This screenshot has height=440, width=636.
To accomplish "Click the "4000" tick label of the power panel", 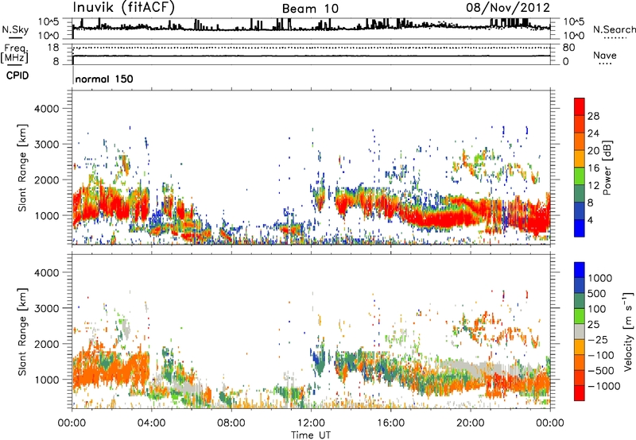I will [46, 109].
